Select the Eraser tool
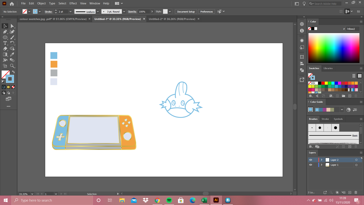 (x=5, y=49)
